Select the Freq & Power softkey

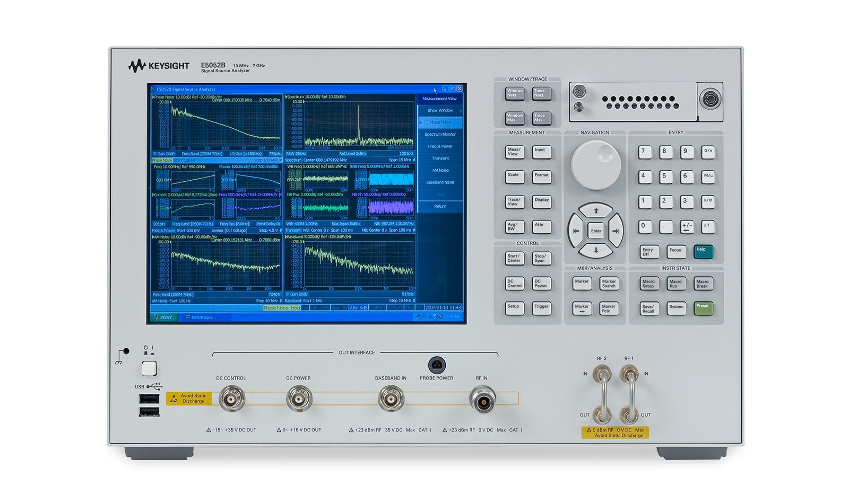tap(440, 146)
